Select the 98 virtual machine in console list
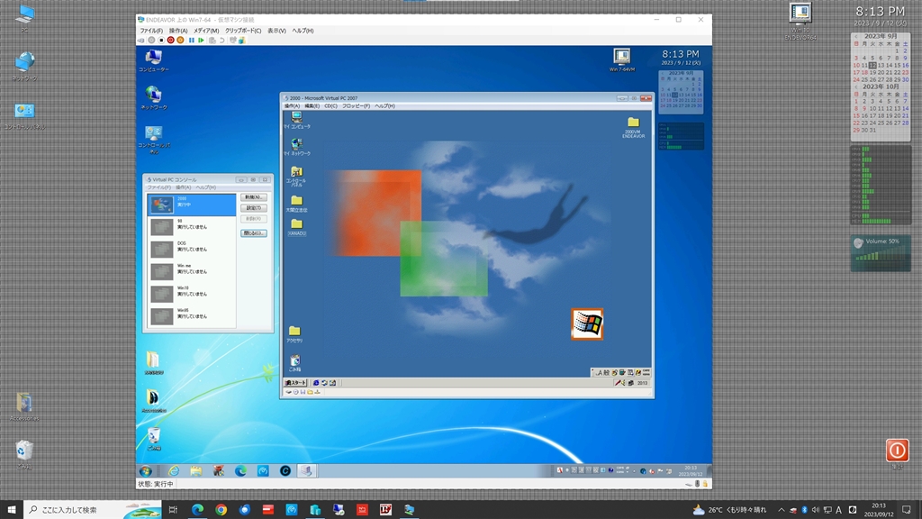The width and height of the screenshot is (922, 519). tap(191, 226)
